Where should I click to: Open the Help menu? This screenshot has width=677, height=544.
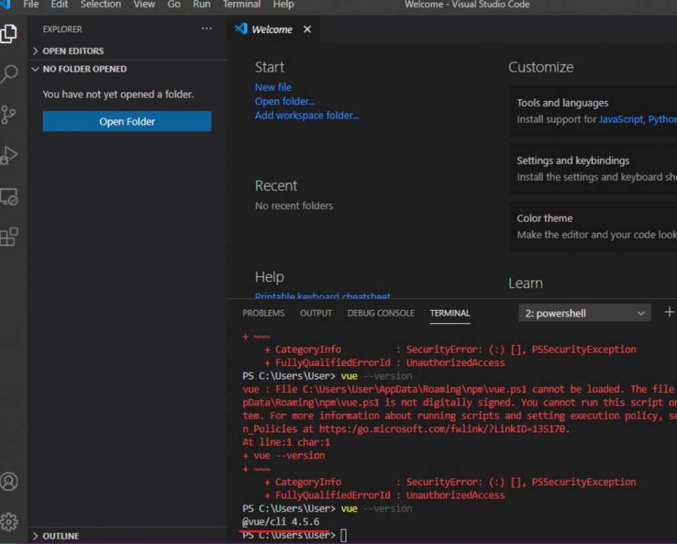283,5
